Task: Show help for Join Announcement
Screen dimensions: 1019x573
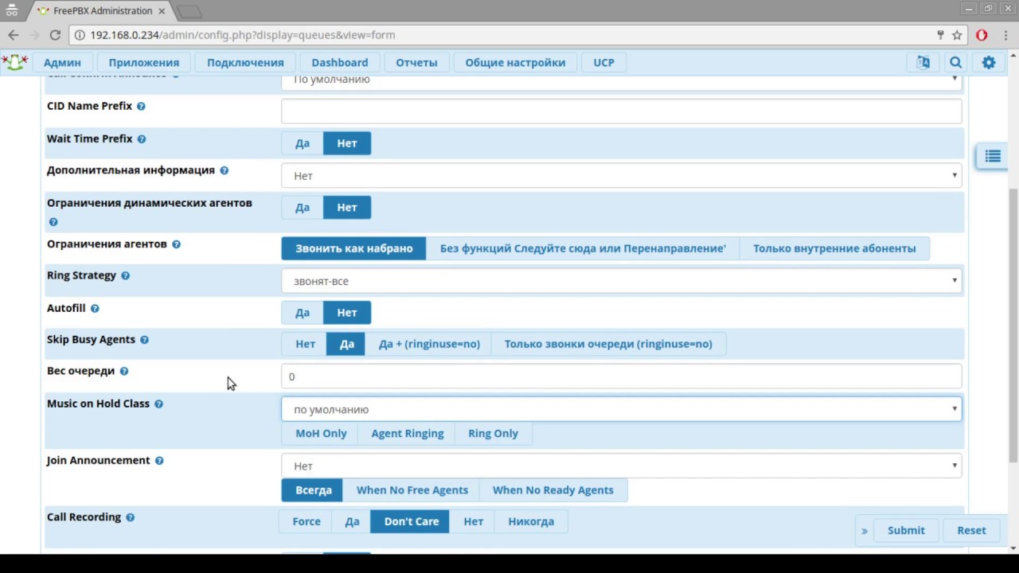Action: [x=159, y=461]
